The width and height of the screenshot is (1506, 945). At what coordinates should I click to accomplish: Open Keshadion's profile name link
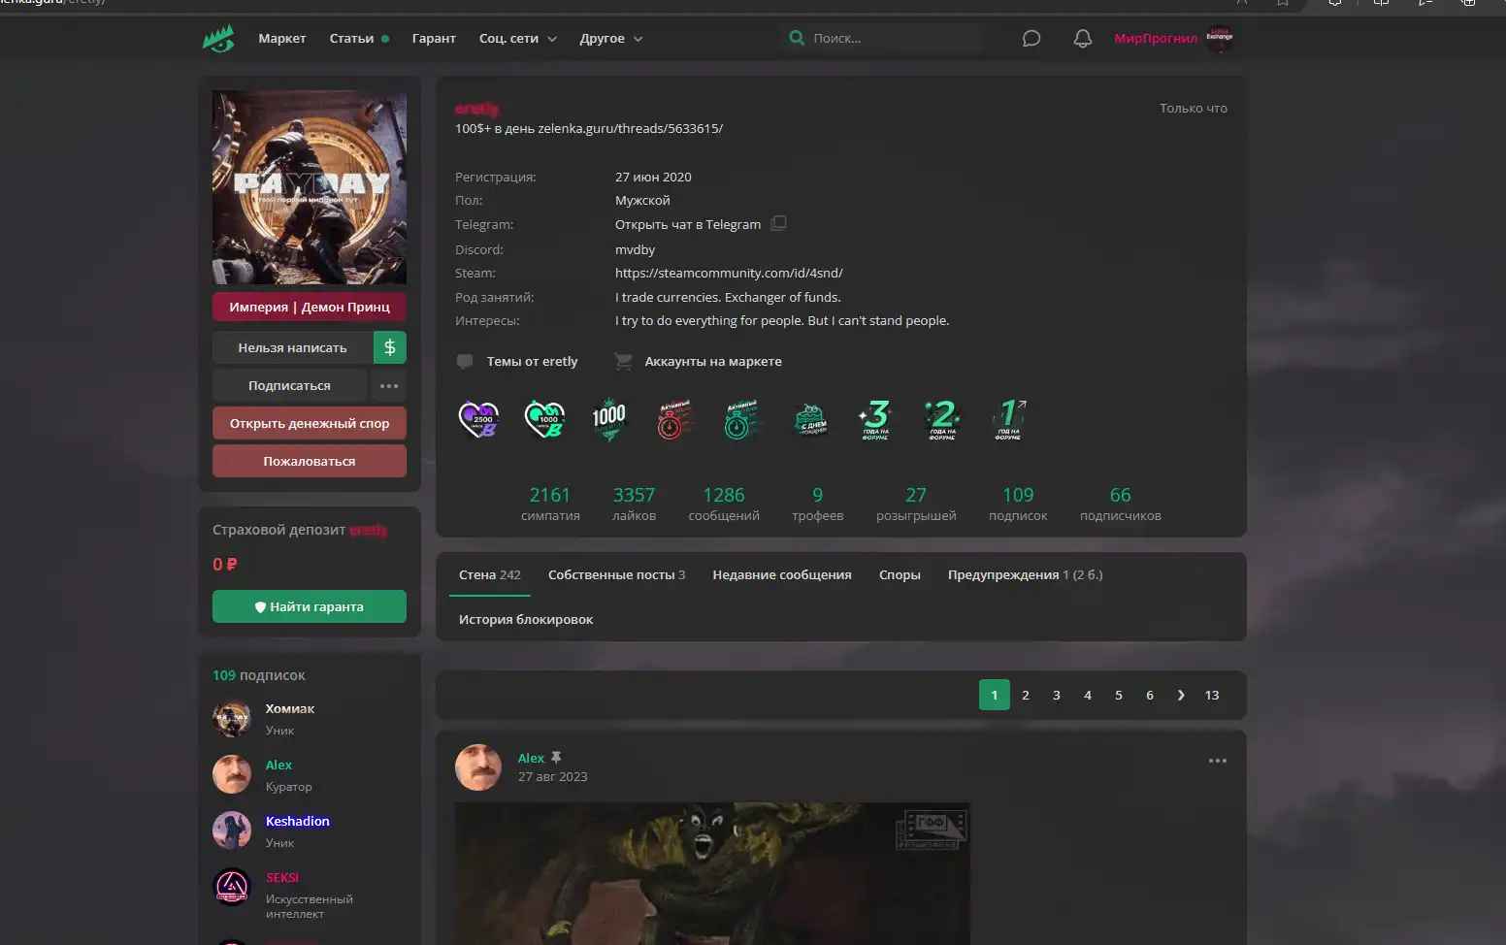tap(298, 821)
